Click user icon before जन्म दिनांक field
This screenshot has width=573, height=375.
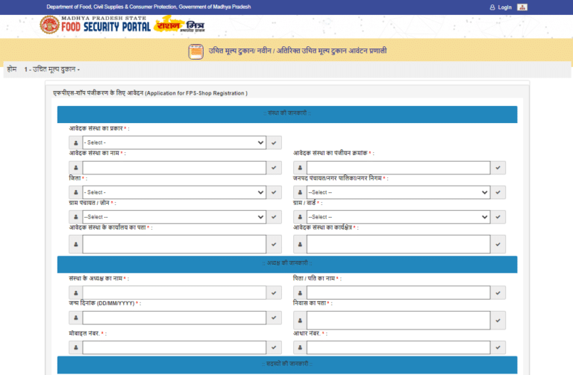pyautogui.click(x=75, y=318)
